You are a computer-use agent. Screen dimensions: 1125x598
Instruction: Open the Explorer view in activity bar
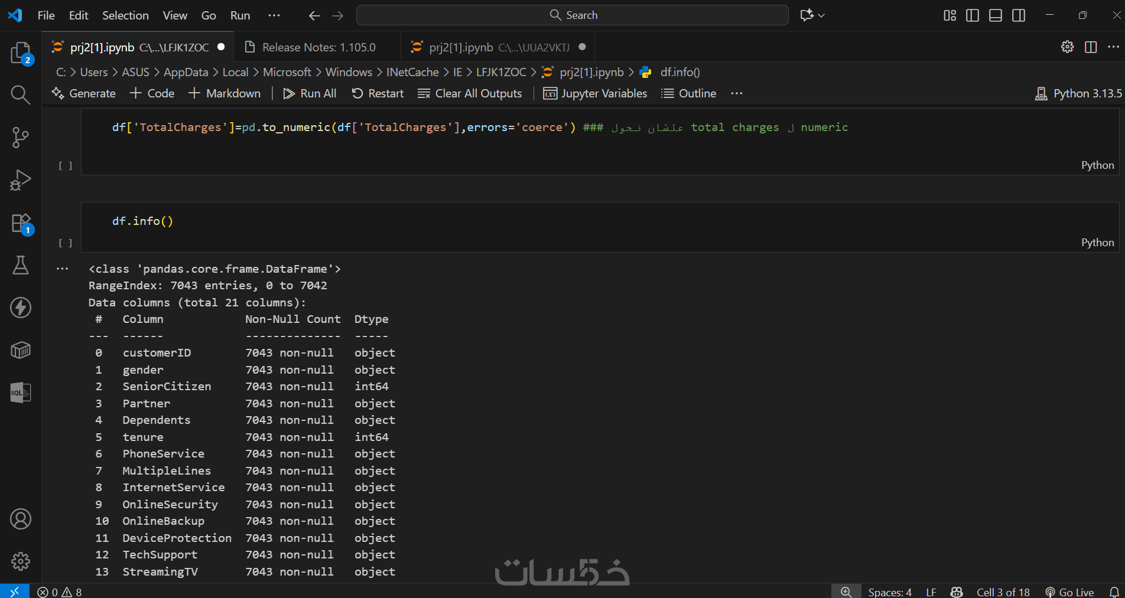point(21,53)
